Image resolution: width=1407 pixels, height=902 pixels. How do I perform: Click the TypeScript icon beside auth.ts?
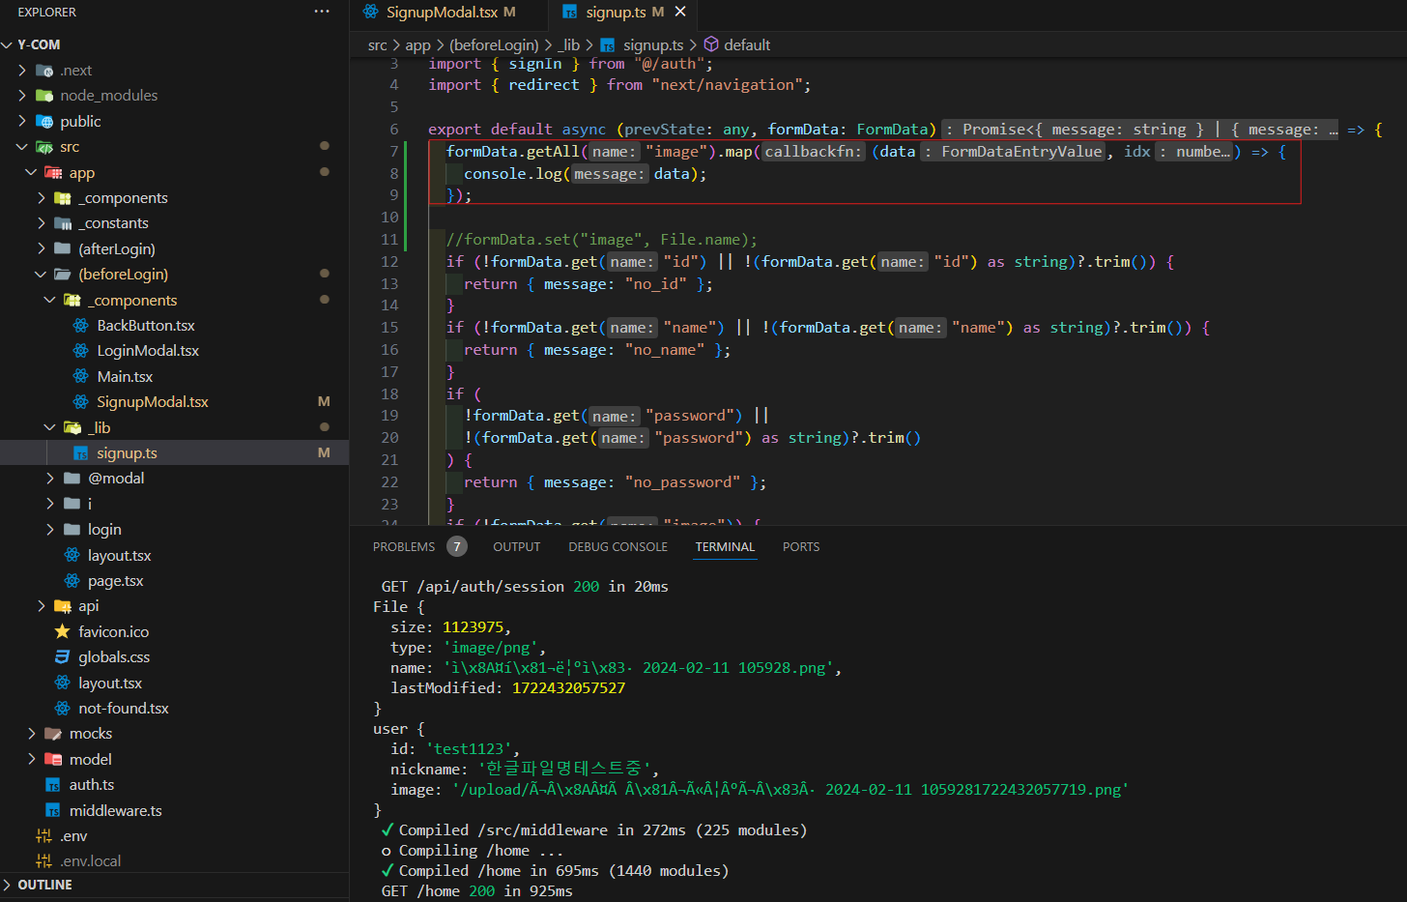tap(54, 785)
